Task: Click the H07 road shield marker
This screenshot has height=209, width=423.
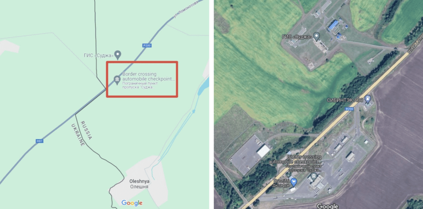Action: pos(39,141)
